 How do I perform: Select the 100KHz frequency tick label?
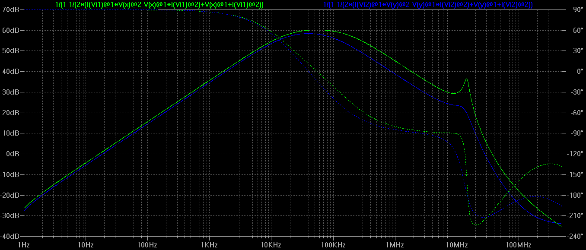[x=333, y=245]
